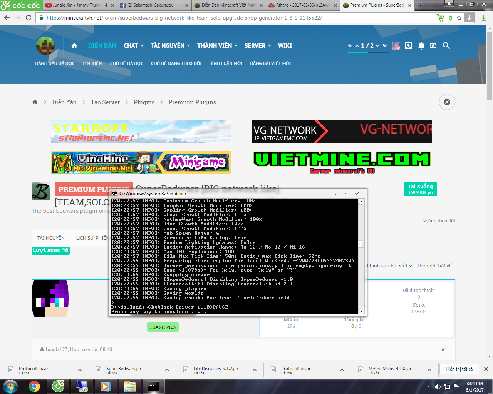The image size is (493, 394).
Task: Open the site search magnifier icon
Action: click(x=446, y=45)
